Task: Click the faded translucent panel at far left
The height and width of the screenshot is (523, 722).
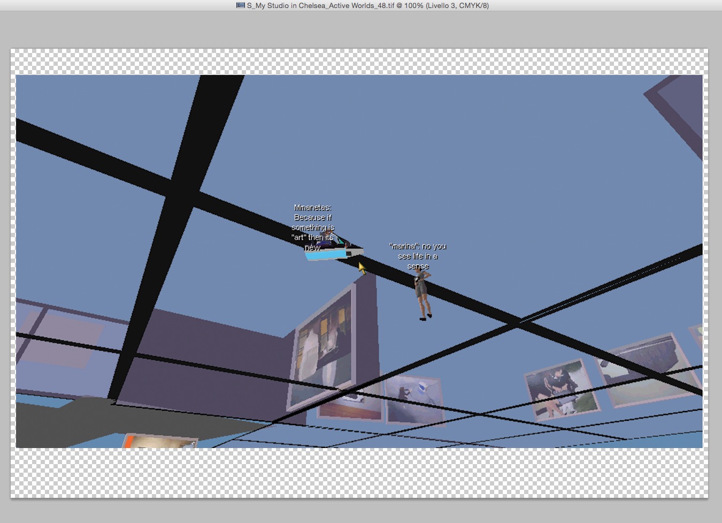Action: tap(59, 337)
